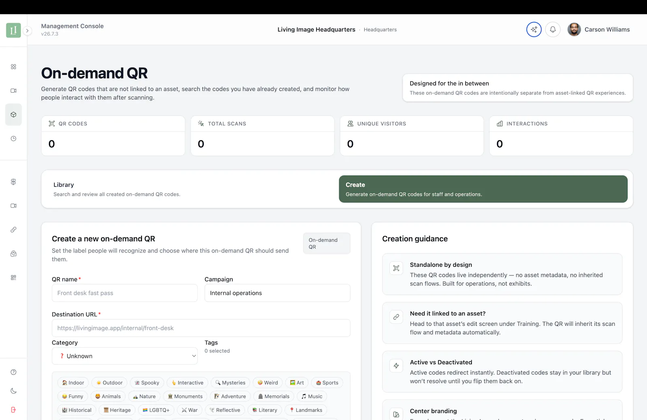Click Carson Williams profile avatar

(x=574, y=30)
